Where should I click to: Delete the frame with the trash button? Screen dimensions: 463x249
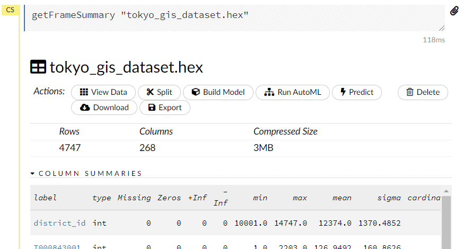click(x=423, y=92)
